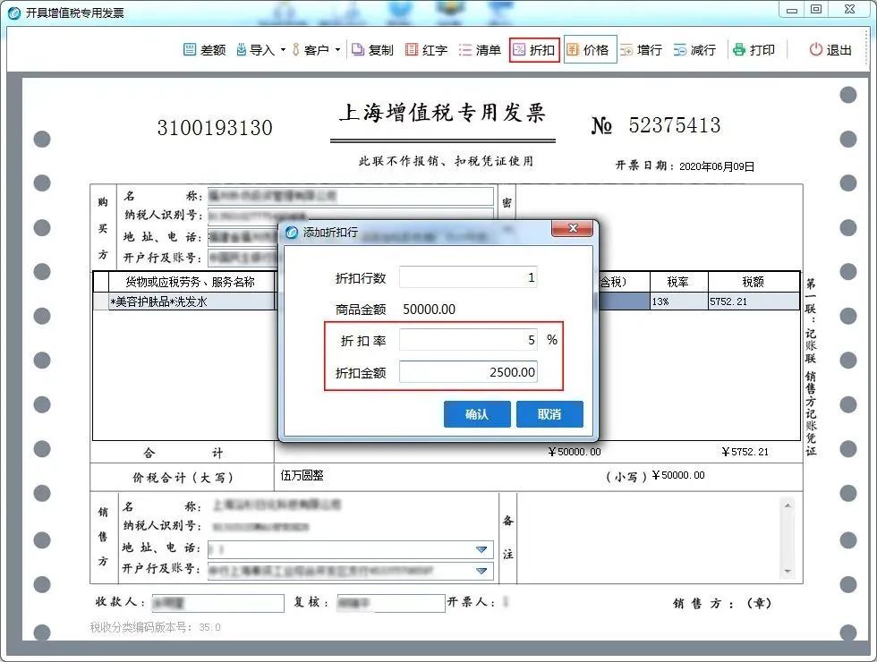Click the 税额 column header
The height and width of the screenshot is (662, 877).
click(754, 282)
